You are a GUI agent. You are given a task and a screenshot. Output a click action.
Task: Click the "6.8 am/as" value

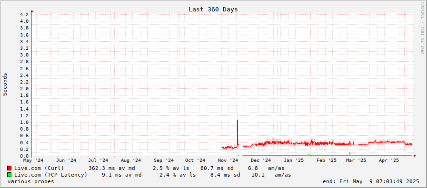pyautogui.click(x=266, y=168)
